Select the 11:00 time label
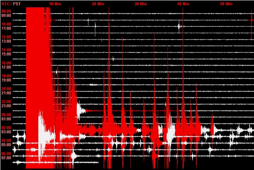The image size is (254, 170). [6, 28]
